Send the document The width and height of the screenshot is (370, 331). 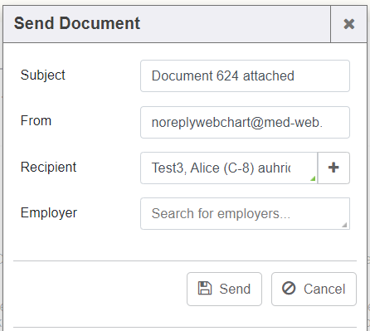[x=224, y=289]
